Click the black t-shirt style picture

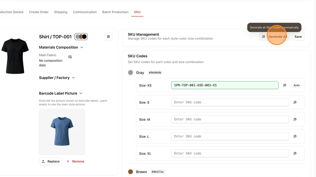[15, 56]
